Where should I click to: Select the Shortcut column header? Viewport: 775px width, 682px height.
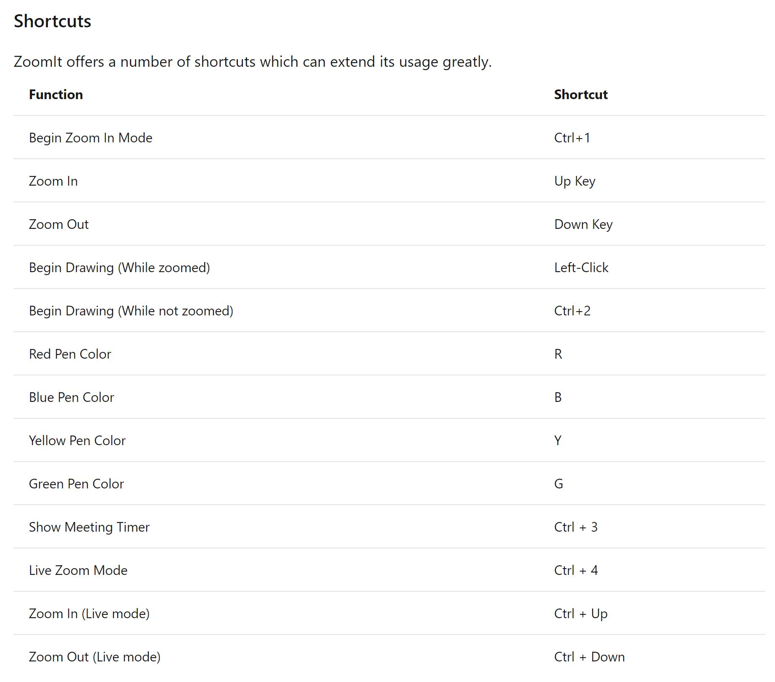coord(580,95)
